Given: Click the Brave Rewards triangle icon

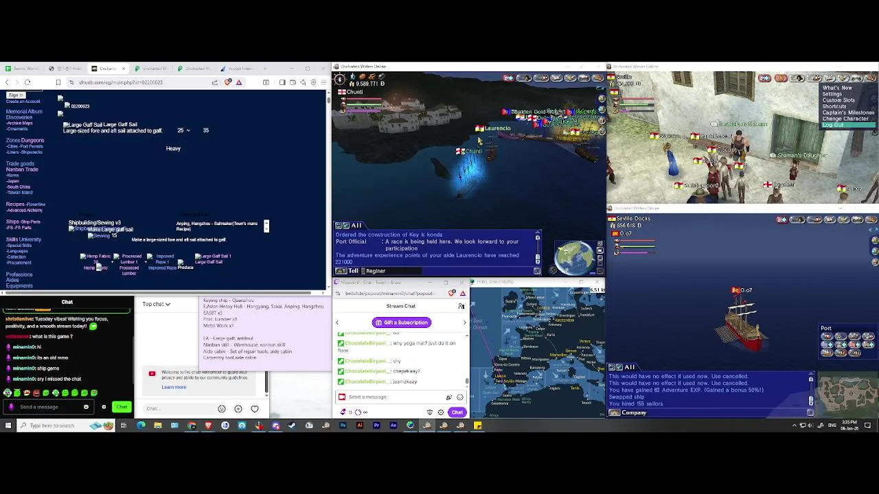Looking at the screenshot, I should [239, 82].
